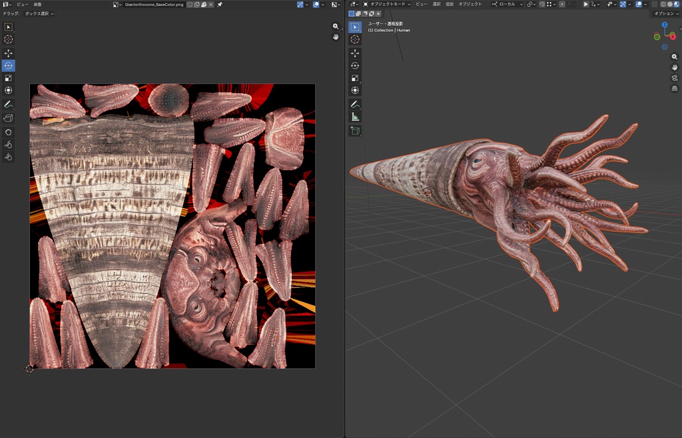Click the blue Z axis on navigation gizmo
This screenshot has width=682, height=438.
tap(665, 25)
